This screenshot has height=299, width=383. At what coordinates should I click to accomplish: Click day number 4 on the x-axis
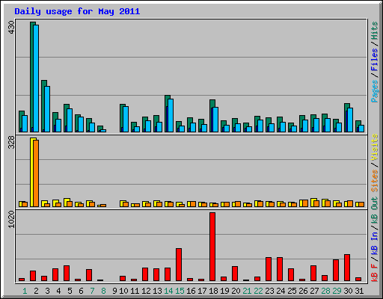[x=58, y=291]
